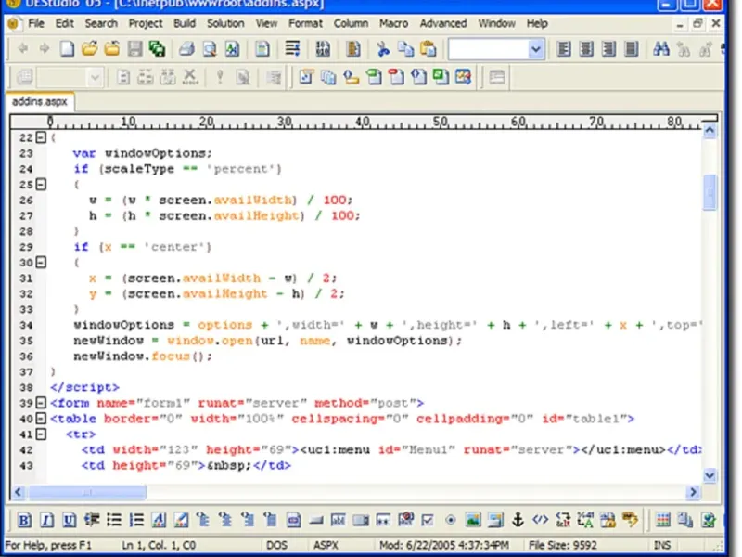742x557 pixels.
Task: Click the vertical scrollbar down arrow
Action: [710, 475]
